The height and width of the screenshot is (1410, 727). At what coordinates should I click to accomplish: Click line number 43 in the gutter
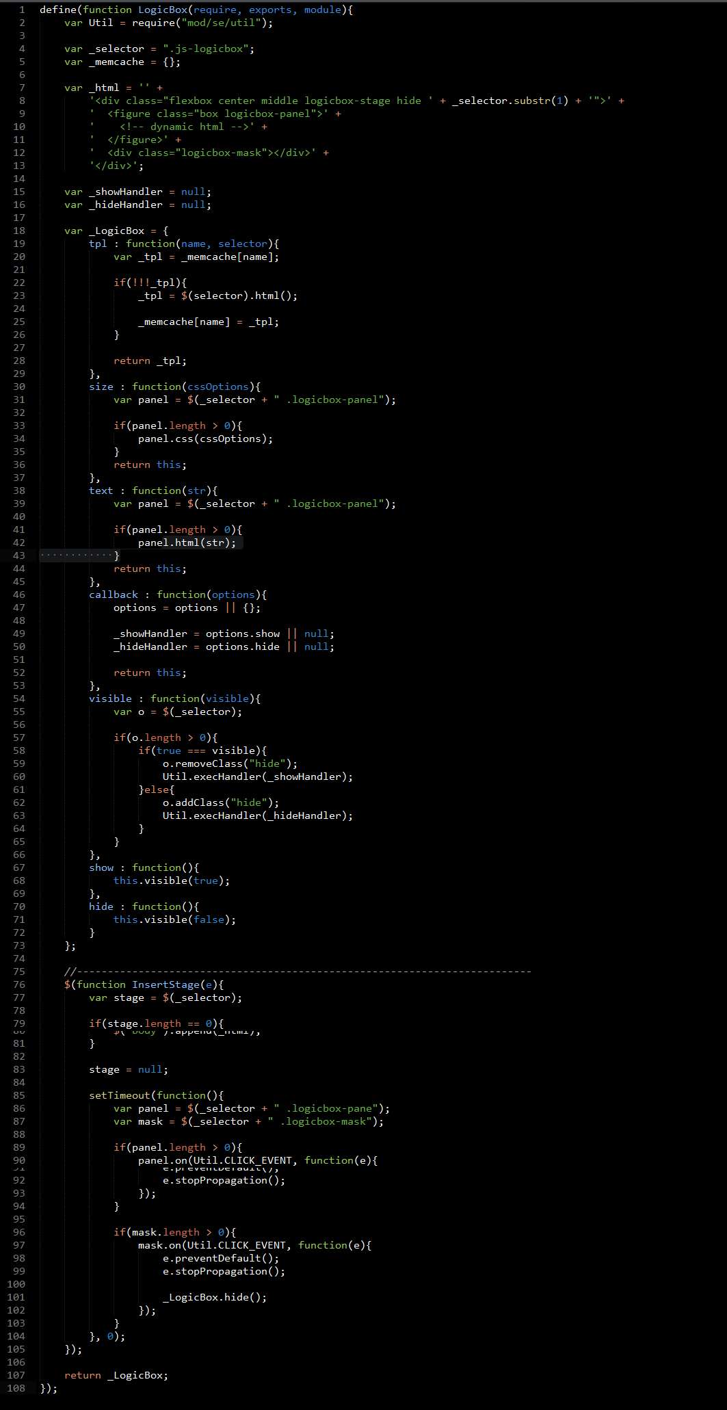(18, 556)
